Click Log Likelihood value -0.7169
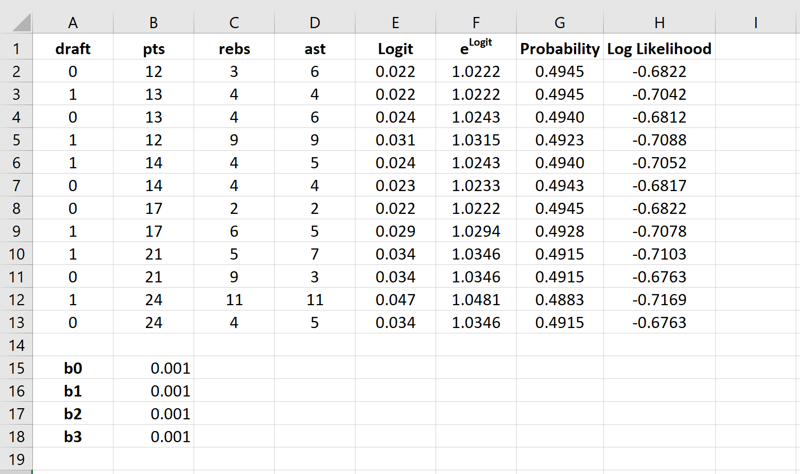Screen dimensions: 800x474 659,300
